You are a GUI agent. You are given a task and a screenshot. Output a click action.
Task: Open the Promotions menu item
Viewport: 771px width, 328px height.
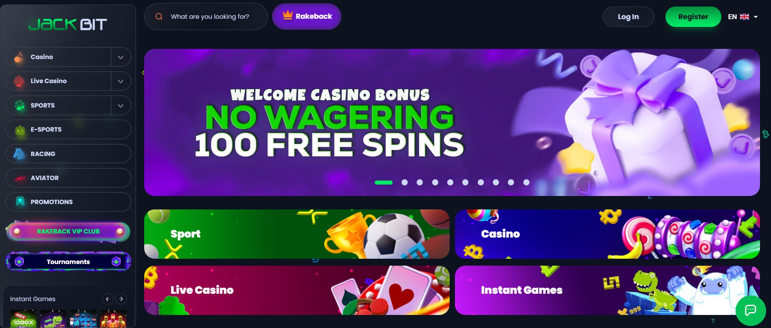[x=68, y=202]
